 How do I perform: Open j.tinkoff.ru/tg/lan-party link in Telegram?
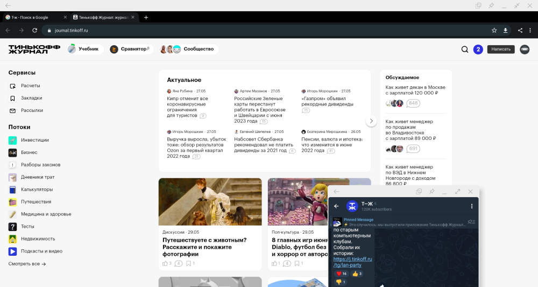tap(352, 262)
